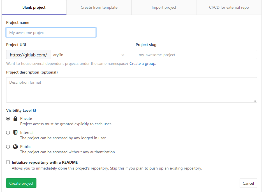
Task: Click the Project name label
Action: pos(18,22)
